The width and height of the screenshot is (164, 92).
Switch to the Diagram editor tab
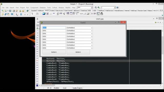(x=80, y=88)
